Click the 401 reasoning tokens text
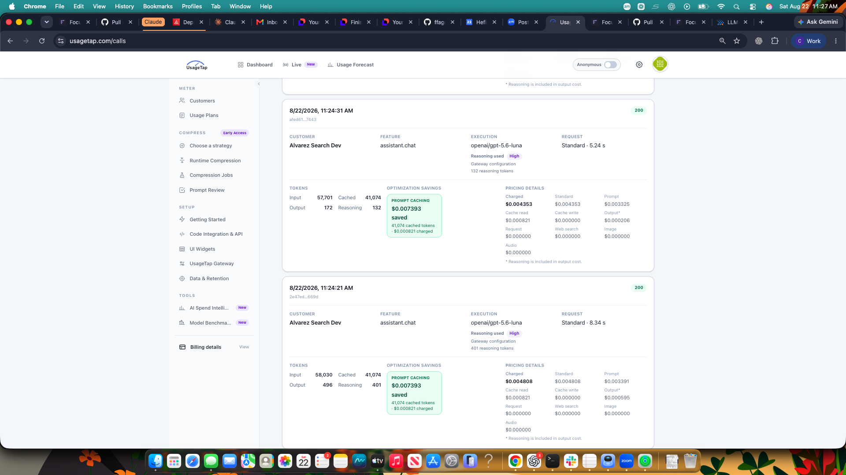Screen dimensions: 846x475 pos(492,348)
